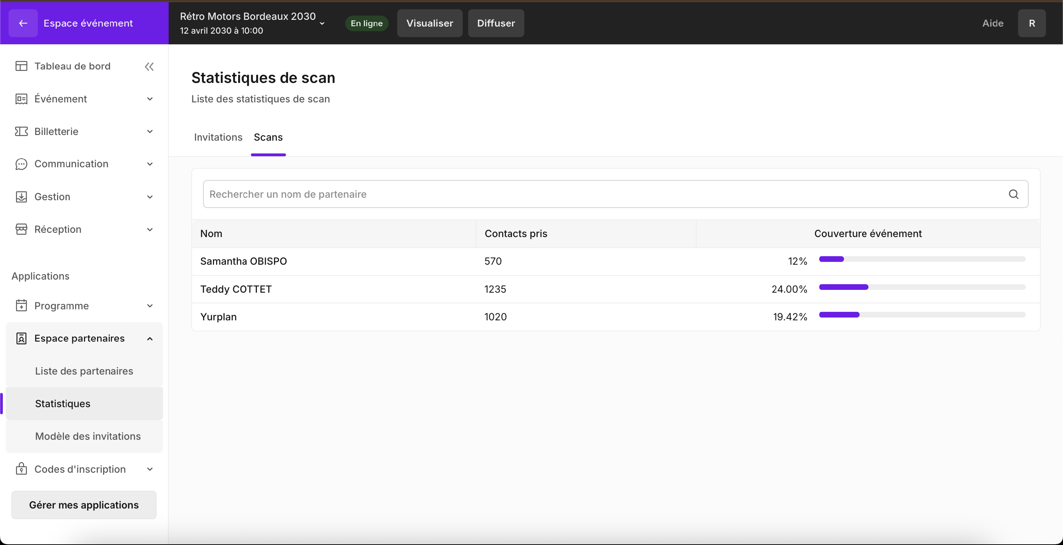Expand the Événement menu chevron
Screen dimensions: 1063x545
point(150,99)
